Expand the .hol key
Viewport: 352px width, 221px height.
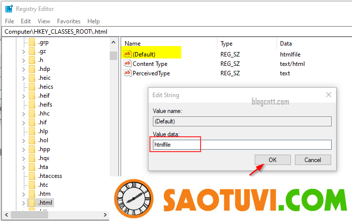click(x=23, y=141)
